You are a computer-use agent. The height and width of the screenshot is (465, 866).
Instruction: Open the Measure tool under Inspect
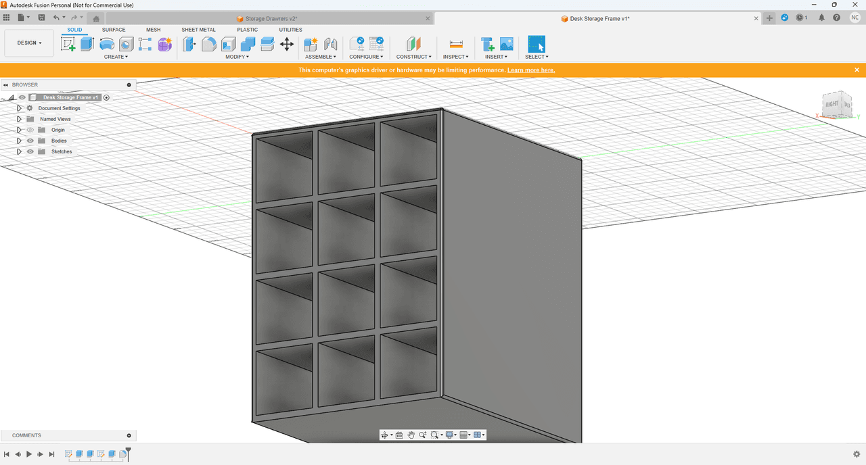tap(456, 45)
